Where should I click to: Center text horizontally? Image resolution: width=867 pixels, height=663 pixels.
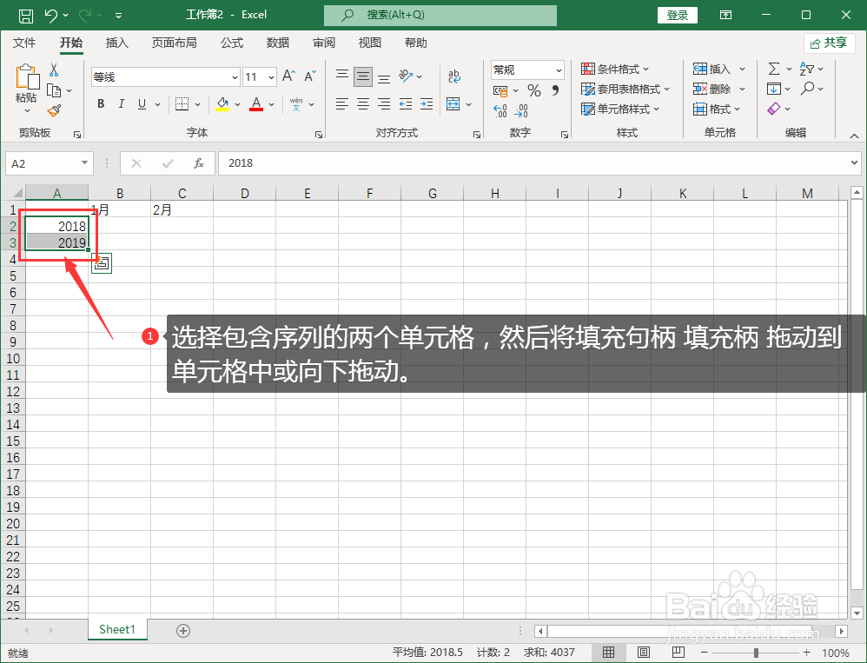[363, 104]
